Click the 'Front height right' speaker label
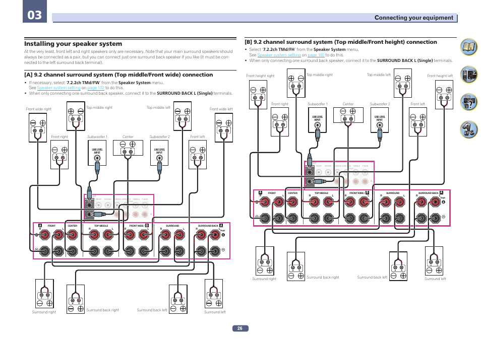This screenshot has width=481, height=340. coord(260,76)
